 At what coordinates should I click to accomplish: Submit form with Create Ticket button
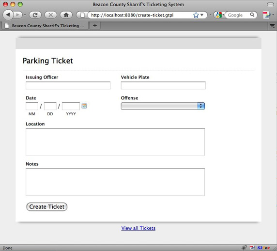click(47, 207)
